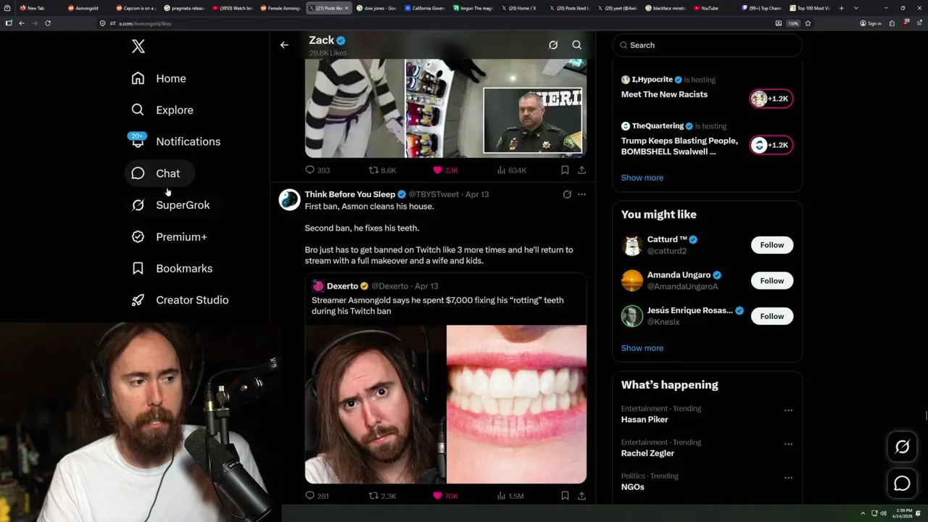Click +1.2K listeners badge for TheQuartering space

pyautogui.click(x=771, y=145)
